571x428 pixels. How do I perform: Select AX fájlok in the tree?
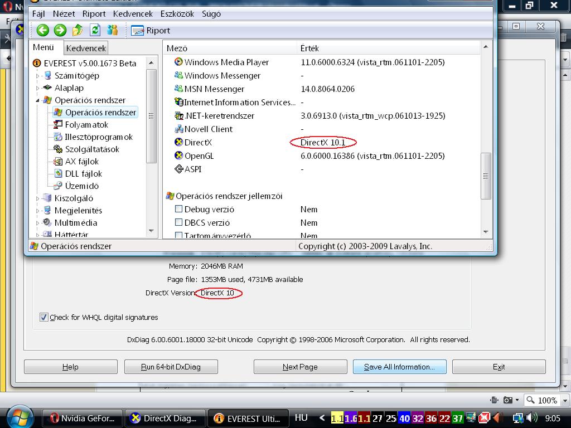point(81,162)
